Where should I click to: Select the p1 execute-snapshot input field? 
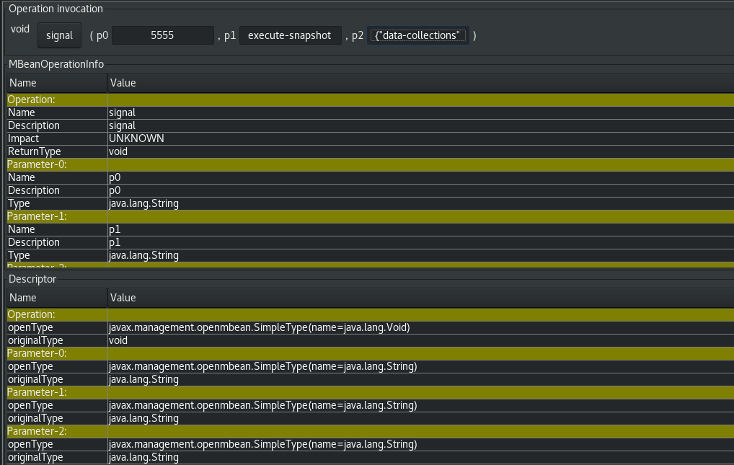[x=290, y=34]
